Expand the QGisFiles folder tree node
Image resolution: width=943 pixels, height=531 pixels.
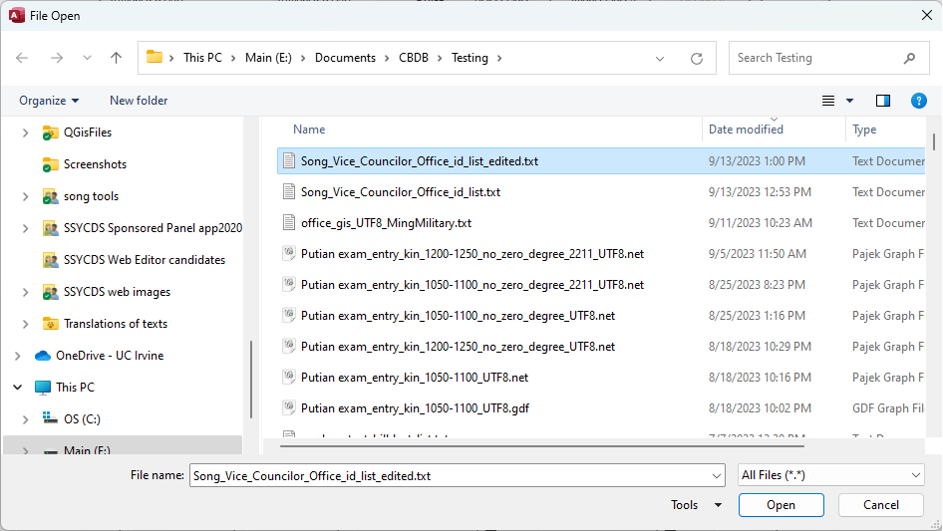coord(25,133)
